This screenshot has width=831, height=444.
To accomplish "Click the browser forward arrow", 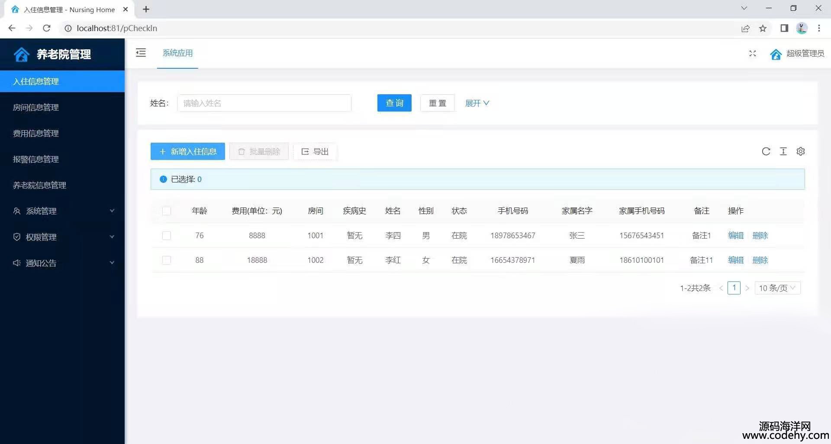I will tap(29, 28).
